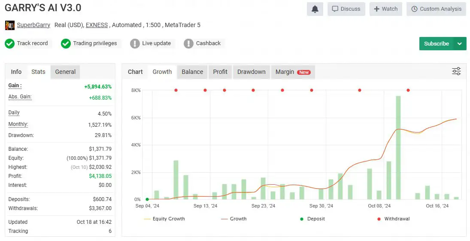Toggle Deposit legend marker
The image size is (470, 241).
pyautogui.click(x=312, y=219)
